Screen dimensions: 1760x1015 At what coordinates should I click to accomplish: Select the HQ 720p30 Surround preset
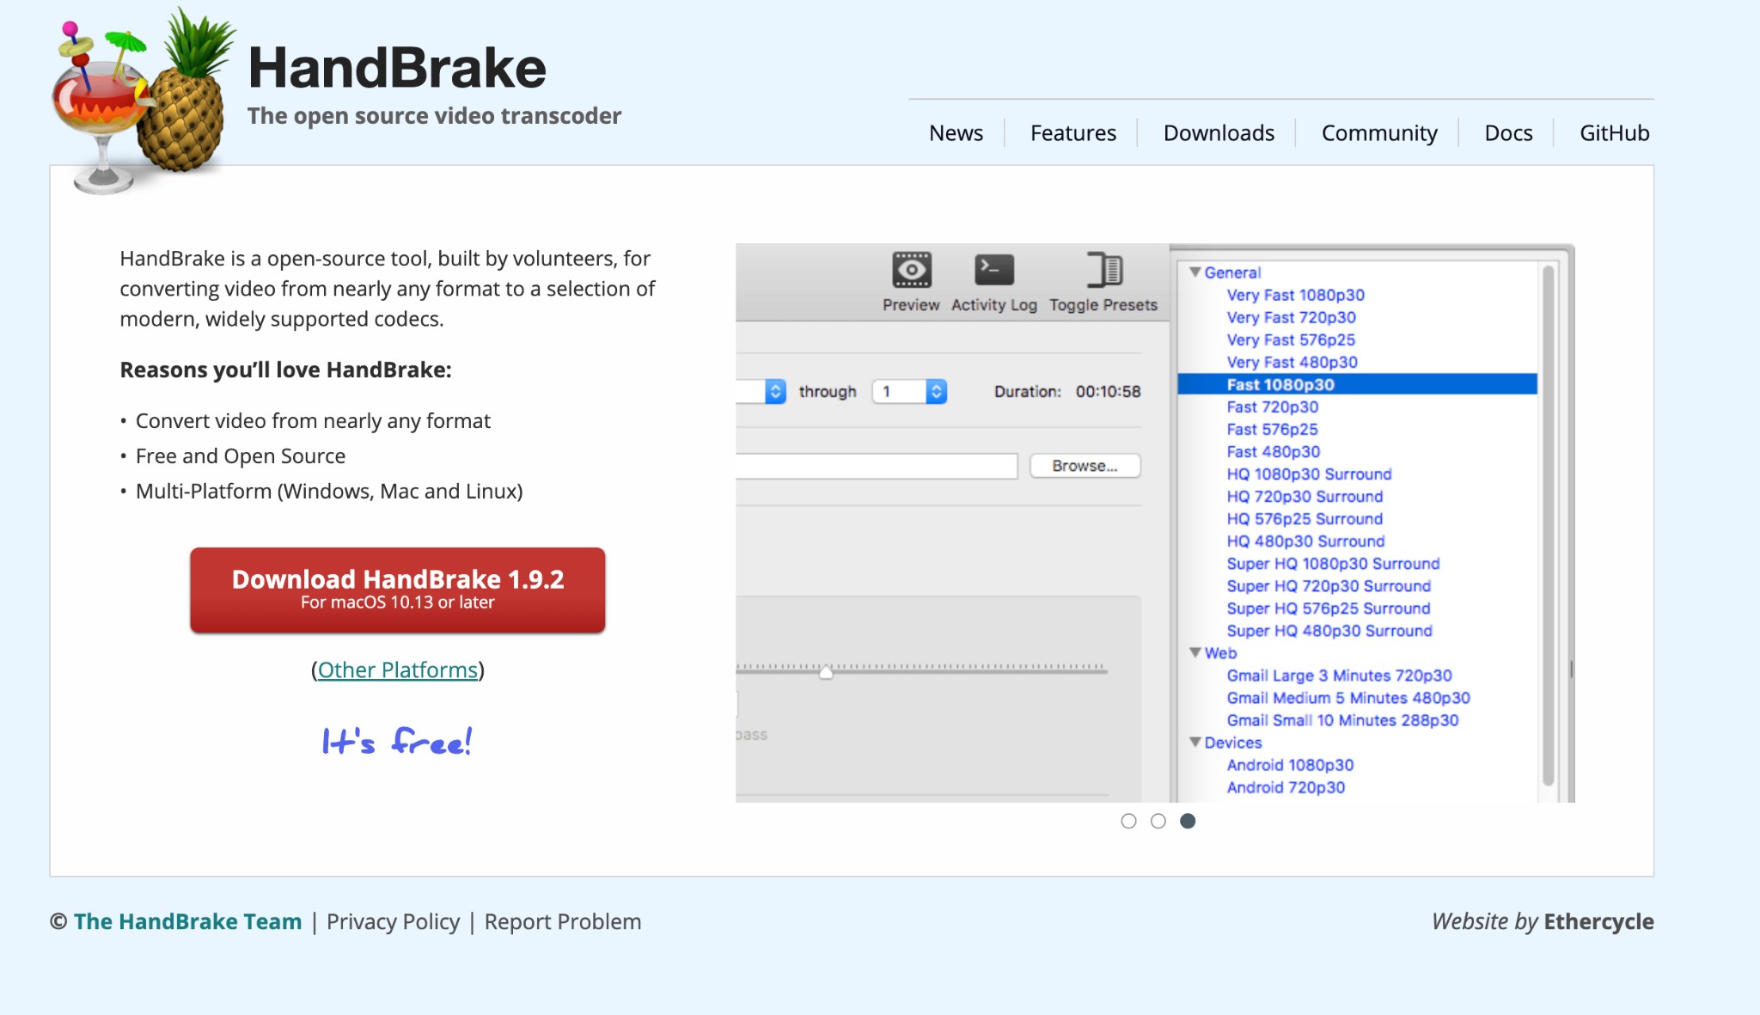tap(1305, 496)
